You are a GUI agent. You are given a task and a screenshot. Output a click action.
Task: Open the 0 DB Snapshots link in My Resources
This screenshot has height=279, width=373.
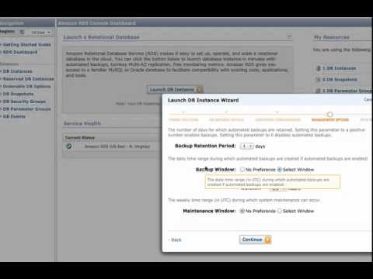tap(340, 79)
